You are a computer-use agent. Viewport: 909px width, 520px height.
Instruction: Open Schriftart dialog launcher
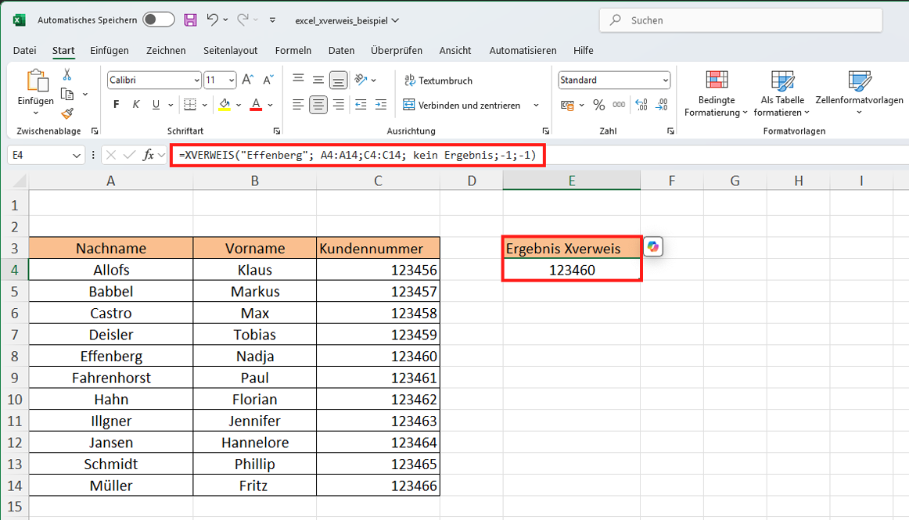pos(276,131)
